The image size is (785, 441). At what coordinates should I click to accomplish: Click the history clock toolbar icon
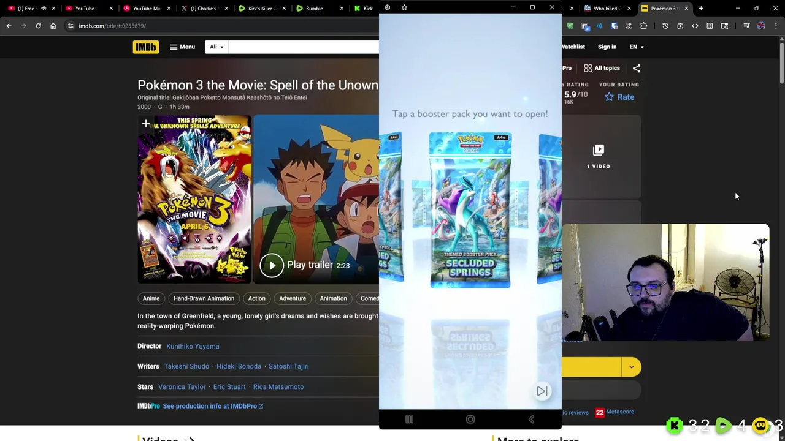665,26
